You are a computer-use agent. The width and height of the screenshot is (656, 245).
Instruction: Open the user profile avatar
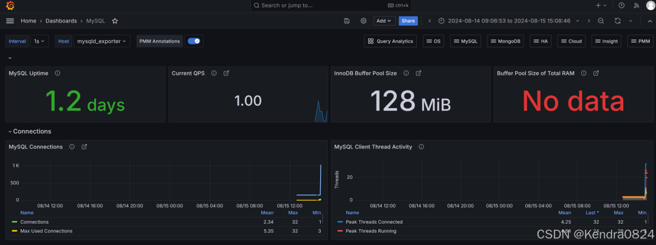[650, 5]
